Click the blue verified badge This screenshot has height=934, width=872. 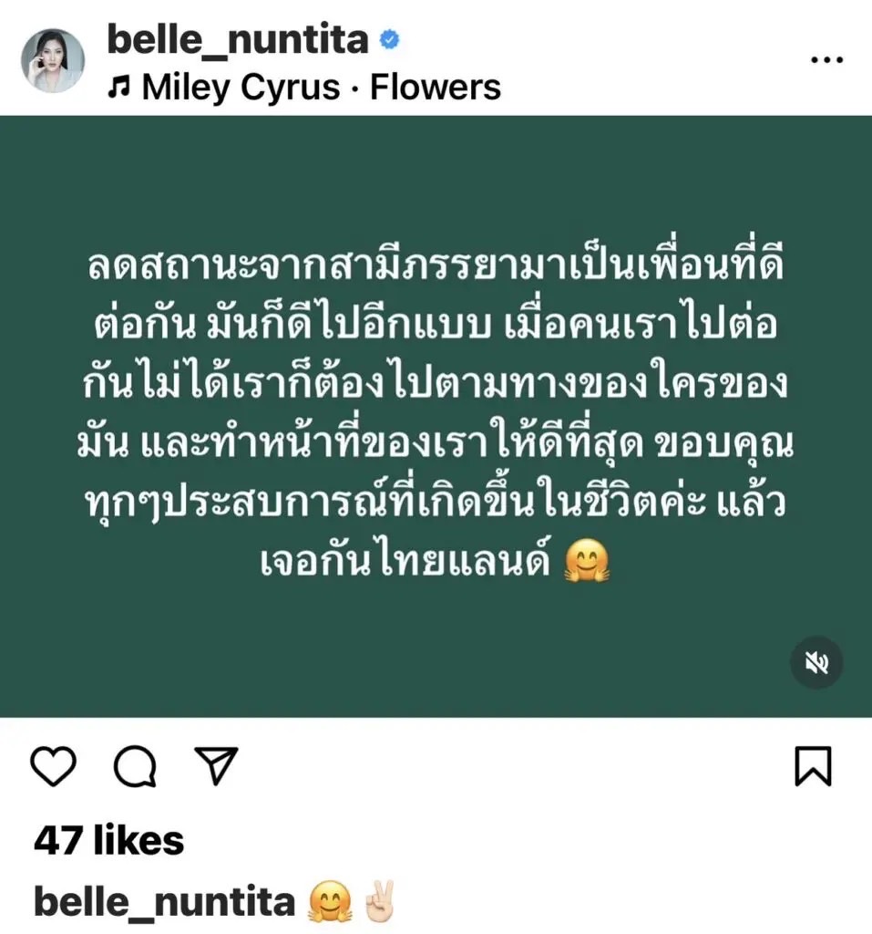389,40
